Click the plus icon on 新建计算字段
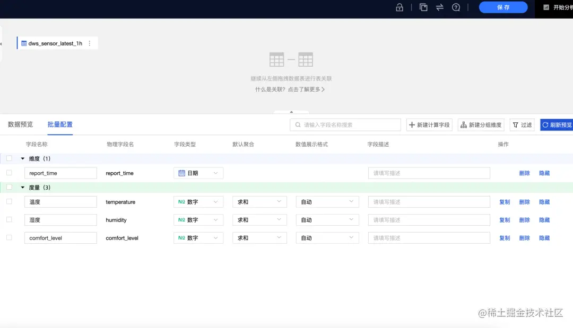This screenshot has height=328, width=573. click(x=413, y=125)
